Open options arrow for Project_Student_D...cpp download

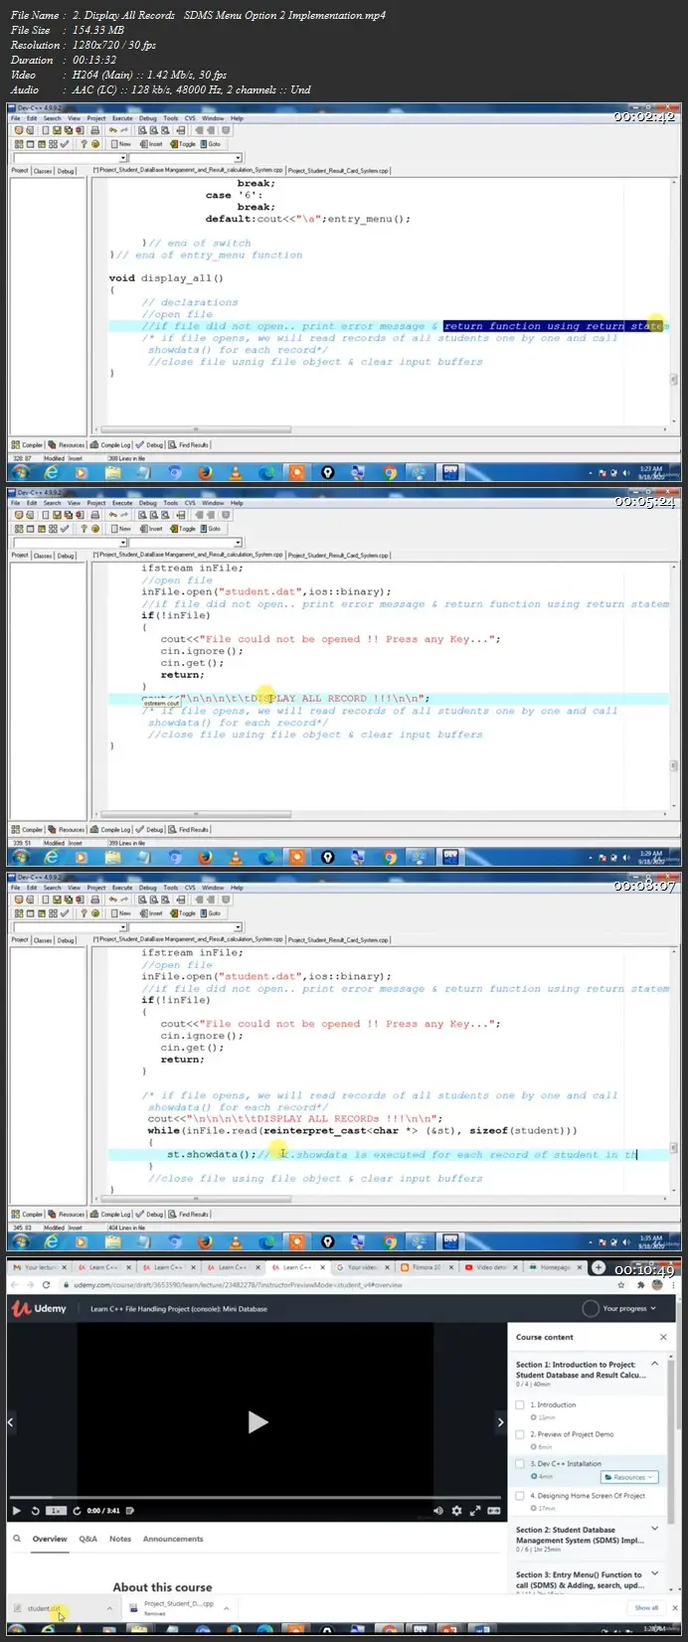click(x=226, y=1607)
